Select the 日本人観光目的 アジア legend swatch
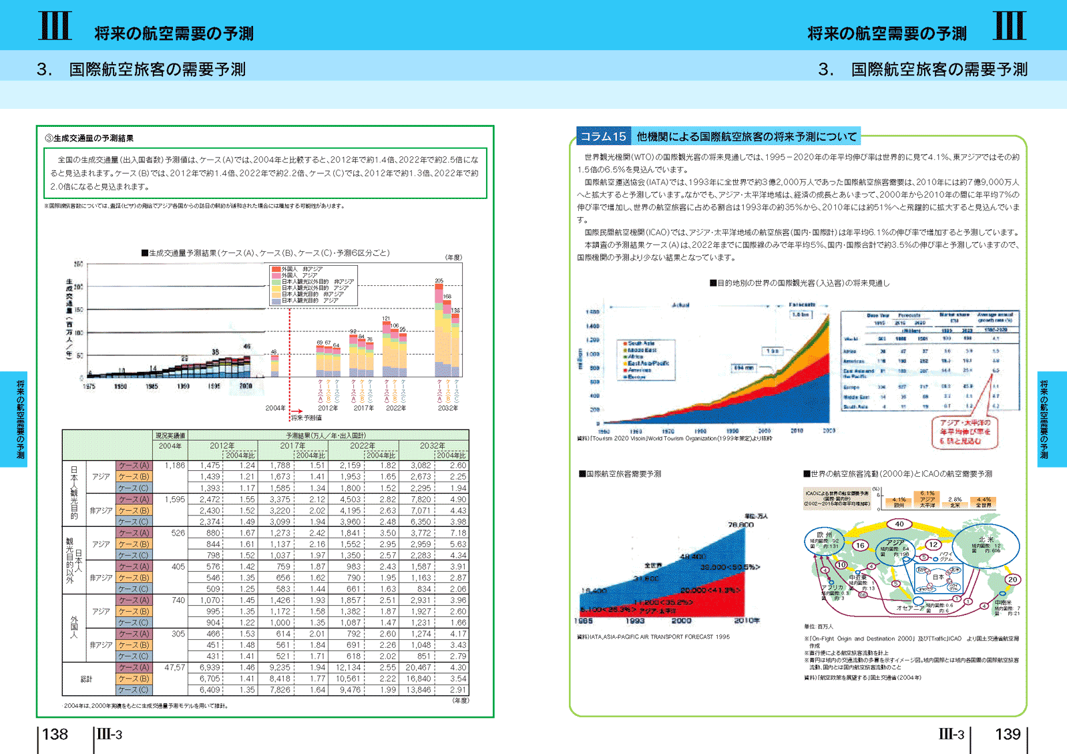The width and height of the screenshot is (1067, 754). click(276, 301)
